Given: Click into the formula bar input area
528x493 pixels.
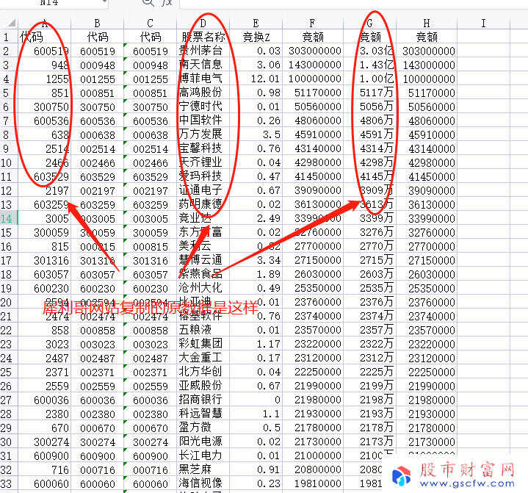Looking at the screenshot, I should (353, 4).
